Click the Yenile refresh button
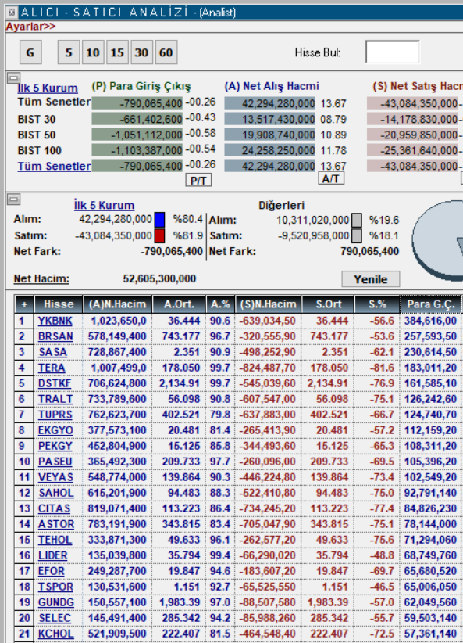The height and width of the screenshot is (643, 463). (371, 279)
